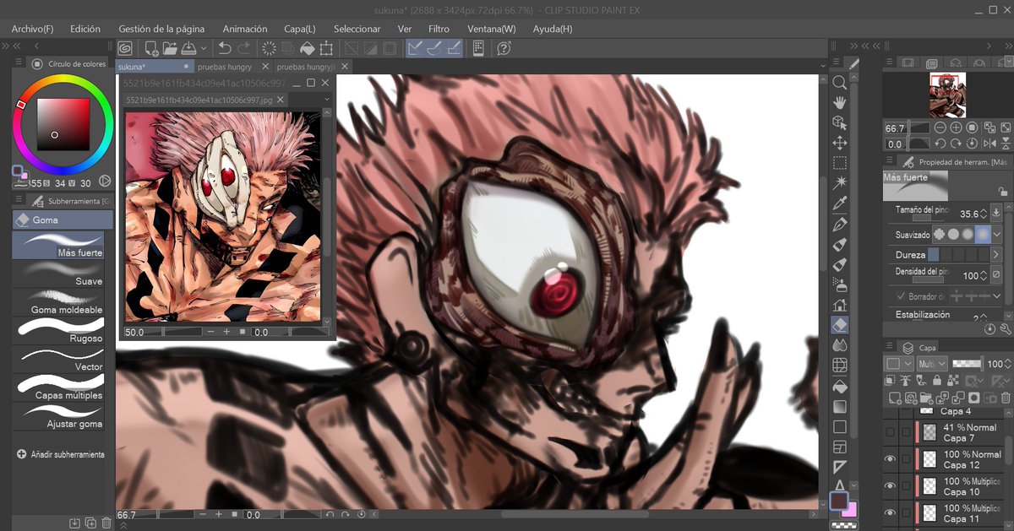Open the Archivo(F) menu
The height and width of the screenshot is (531, 1014).
pyautogui.click(x=33, y=29)
